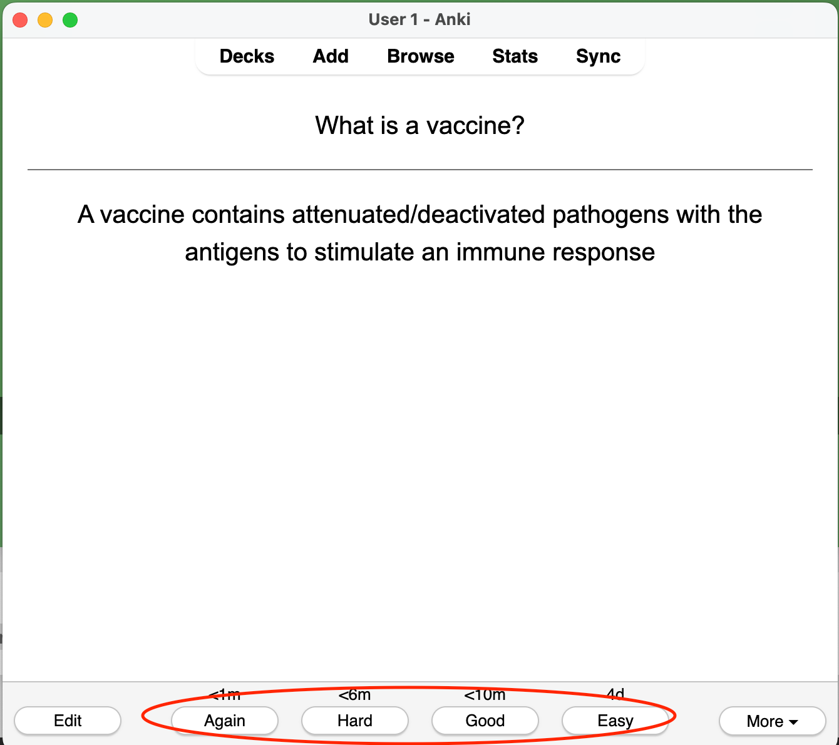Rate the card as Hard
This screenshot has width=839, height=745.
tap(355, 721)
